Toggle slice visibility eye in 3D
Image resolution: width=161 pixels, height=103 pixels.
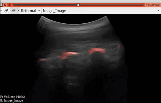pos(14,11)
